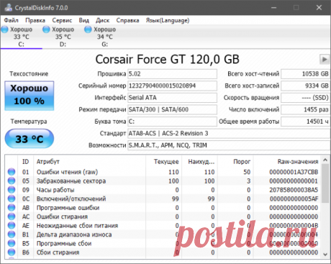
Task: Select the Ошибки стирания row
Action: tap(163, 217)
